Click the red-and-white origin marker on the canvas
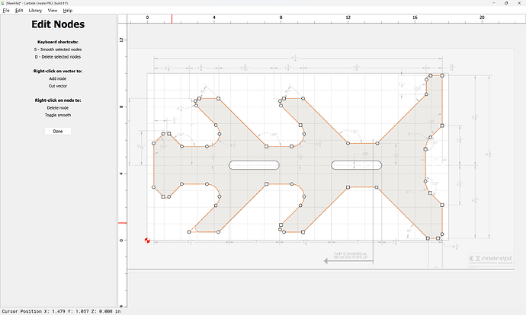This screenshot has width=526, height=315. click(147, 240)
